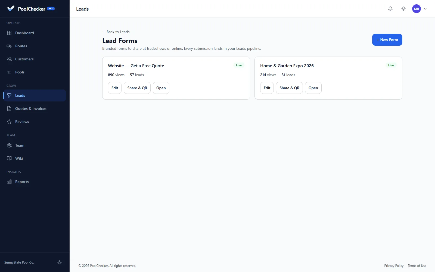Click the Pools waves icon

[x=9, y=72]
